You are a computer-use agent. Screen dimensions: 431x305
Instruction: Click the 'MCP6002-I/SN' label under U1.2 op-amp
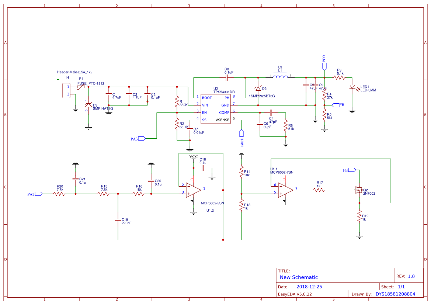point(212,203)
